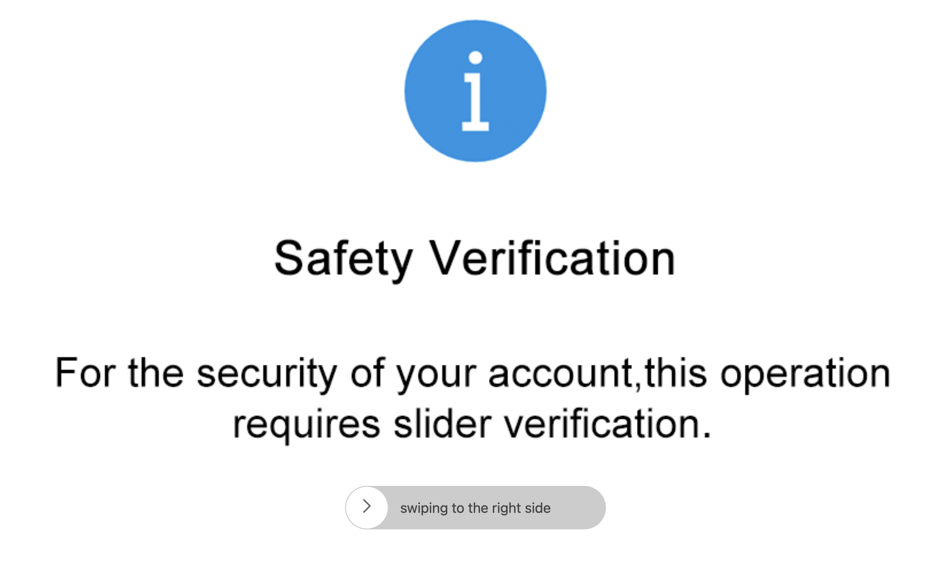This screenshot has width=925, height=582.
Task: Click the 'swiping to the right side' label
Action: (x=476, y=508)
